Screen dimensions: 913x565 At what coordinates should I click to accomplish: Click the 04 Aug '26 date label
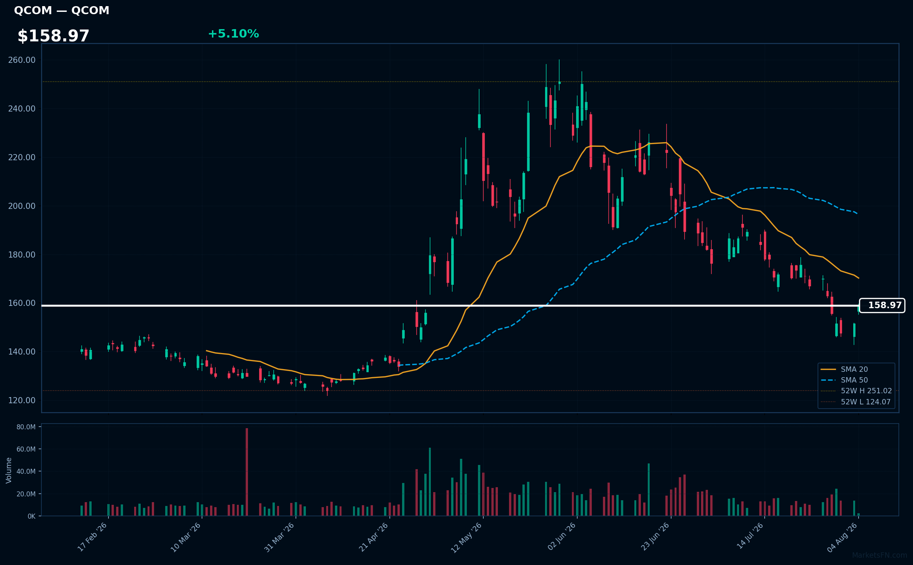tap(842, 537)
